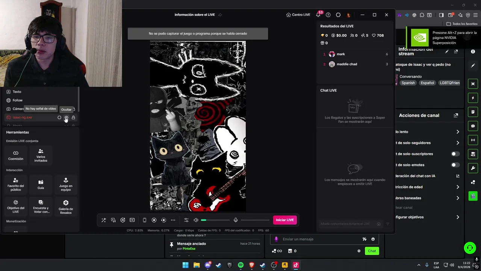Screen dimensions: 481x271
Task: Hide the isaac-ng.exe source
Action: (x=66, y=118)
